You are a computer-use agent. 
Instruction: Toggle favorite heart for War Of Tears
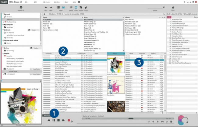[142, 68]
